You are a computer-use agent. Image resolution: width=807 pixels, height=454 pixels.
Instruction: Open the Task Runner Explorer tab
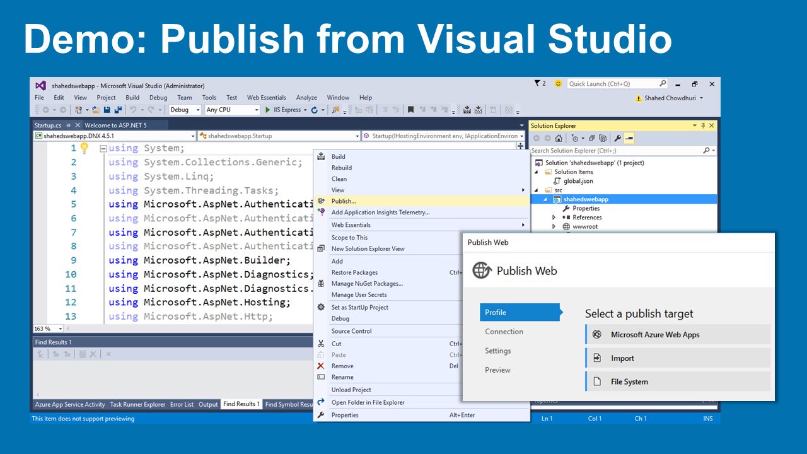click(137, 404)
